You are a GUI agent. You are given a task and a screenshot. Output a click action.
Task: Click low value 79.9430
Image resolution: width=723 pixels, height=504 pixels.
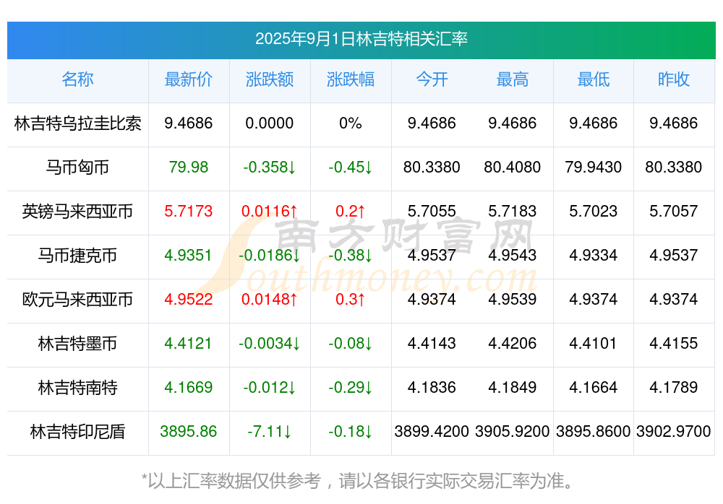coord(594,167)
